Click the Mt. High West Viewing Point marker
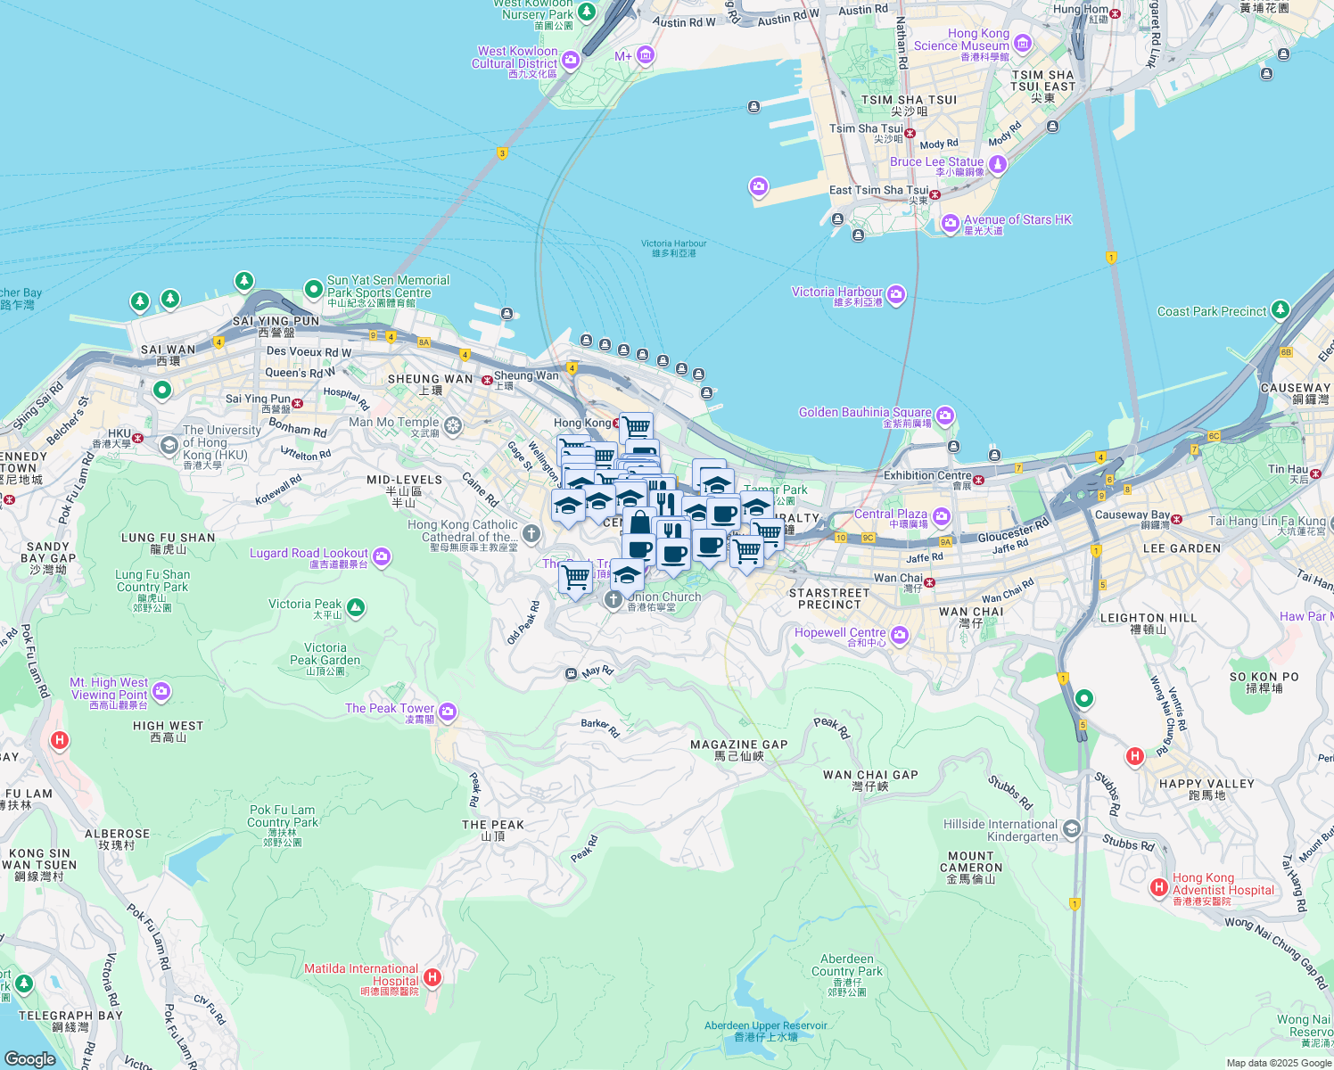This screenshot has width=1334, height=1070. pos(161,690)
